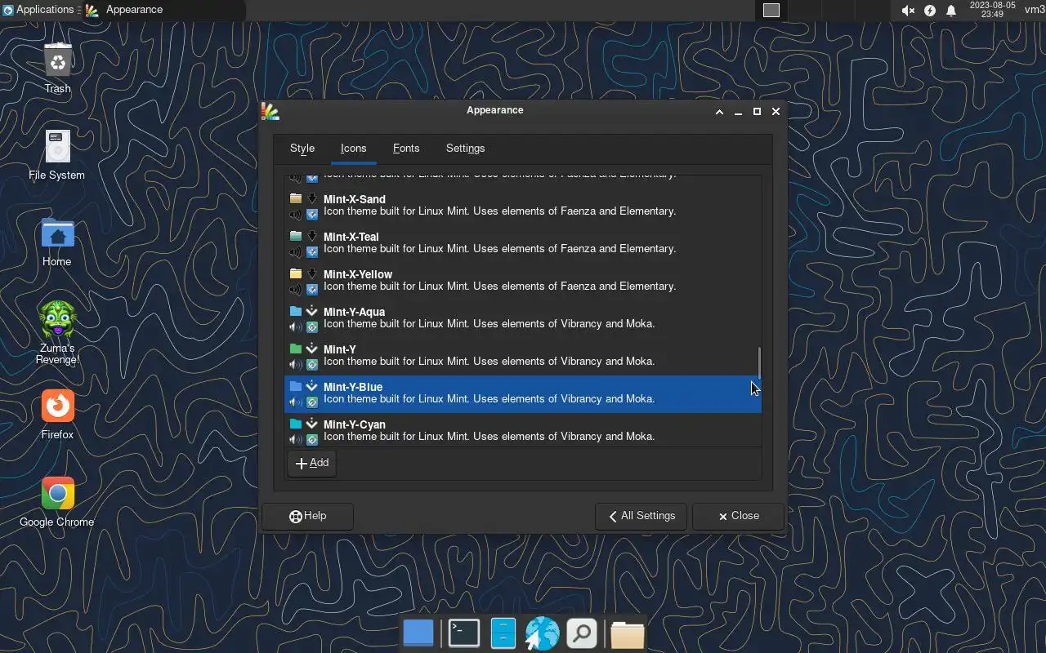
Task: Go back to All Settings
Action: point(641,516)
